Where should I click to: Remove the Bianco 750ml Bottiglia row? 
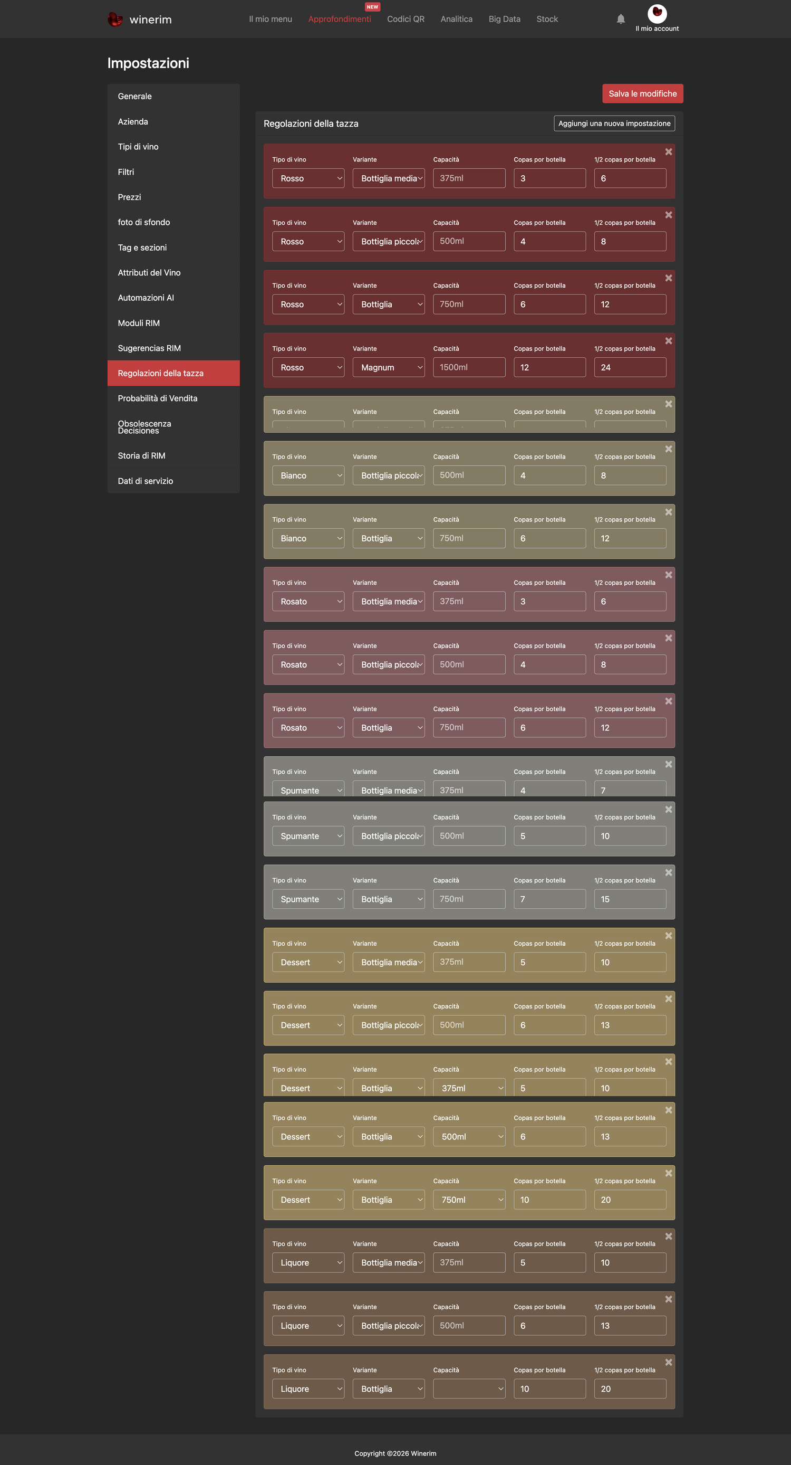click(x=668, y=512)
